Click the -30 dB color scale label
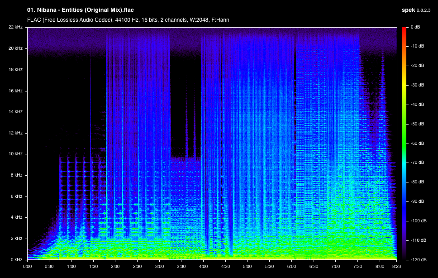Screen dimensions: 438x278 point(417,85)
